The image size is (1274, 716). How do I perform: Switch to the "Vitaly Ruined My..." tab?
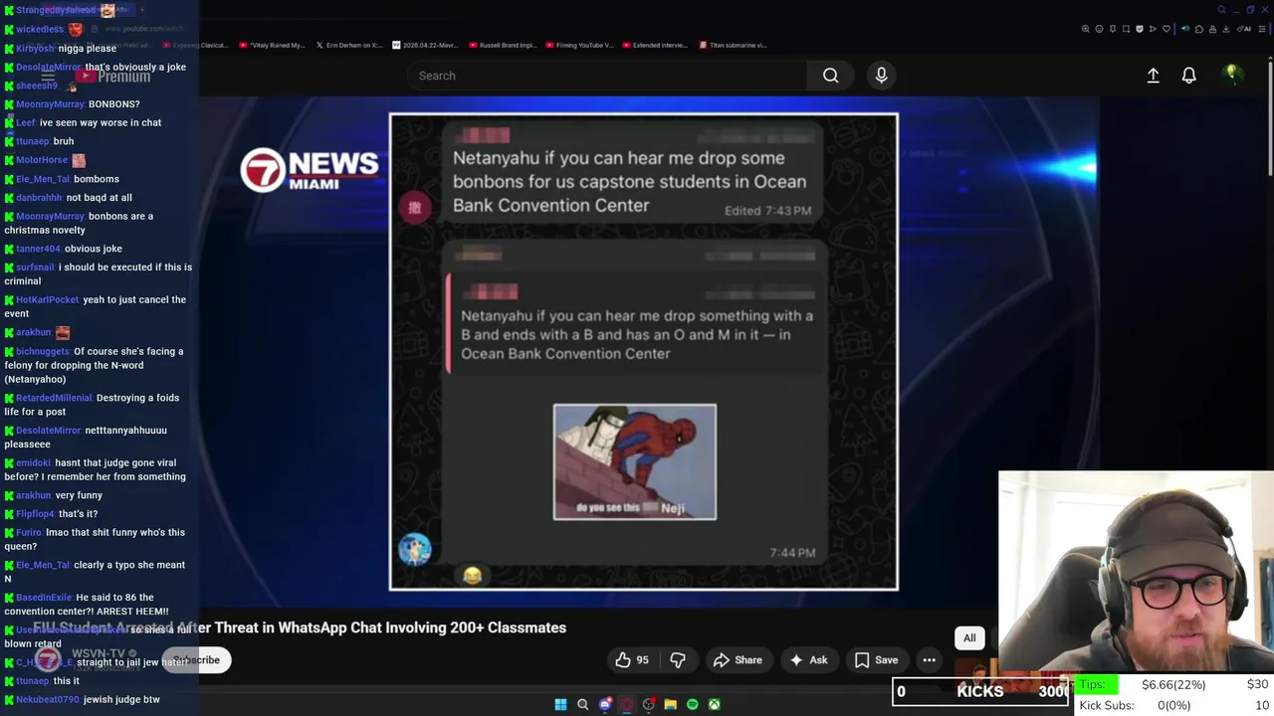click(x=271, y=45)
